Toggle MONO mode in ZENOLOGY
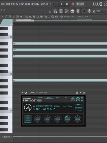107x143 pixels. (x=28, y=116)
